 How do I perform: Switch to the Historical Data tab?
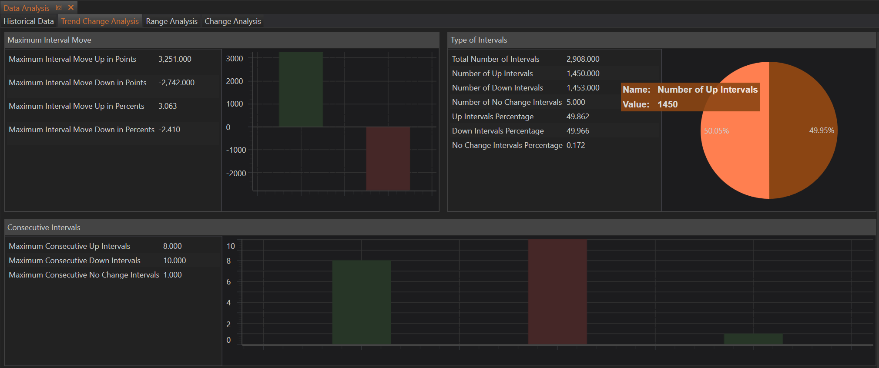[29, 21]
